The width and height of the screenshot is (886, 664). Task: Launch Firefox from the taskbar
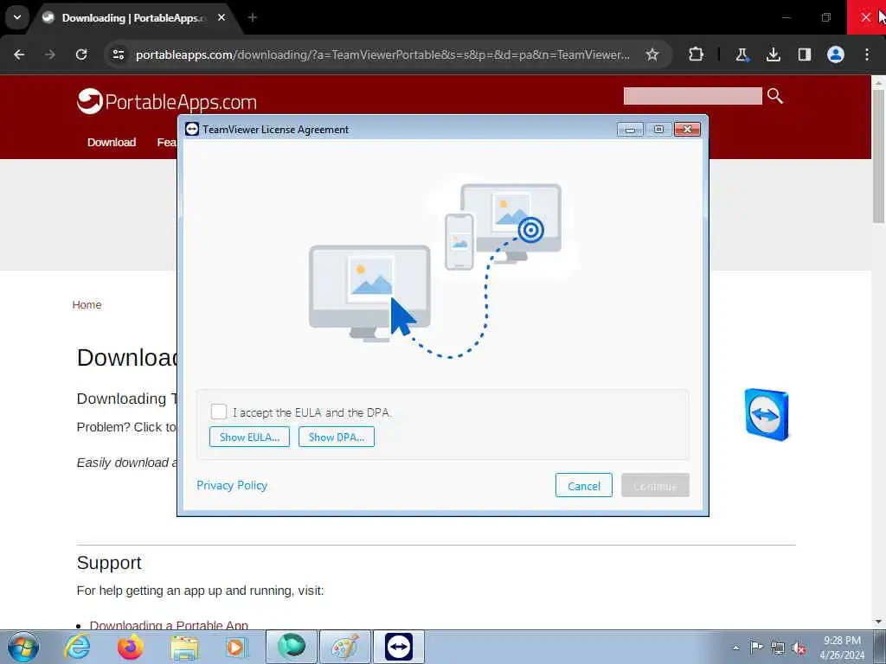click(x=131, y=647)
